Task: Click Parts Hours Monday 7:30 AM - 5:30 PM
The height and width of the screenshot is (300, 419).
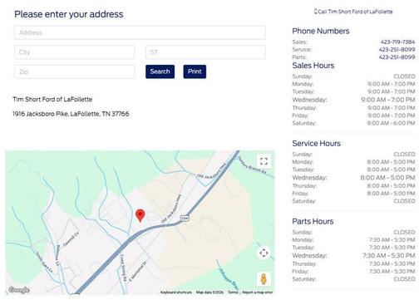Action: pyautogui.click(x=353, y=239)
